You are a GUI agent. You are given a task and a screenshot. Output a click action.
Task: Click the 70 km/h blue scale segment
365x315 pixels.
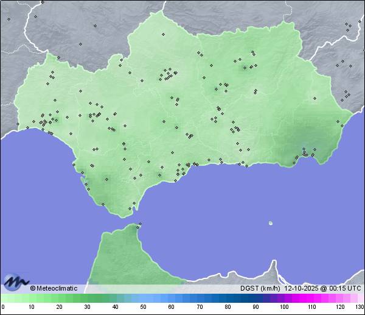tap(199, 299)
